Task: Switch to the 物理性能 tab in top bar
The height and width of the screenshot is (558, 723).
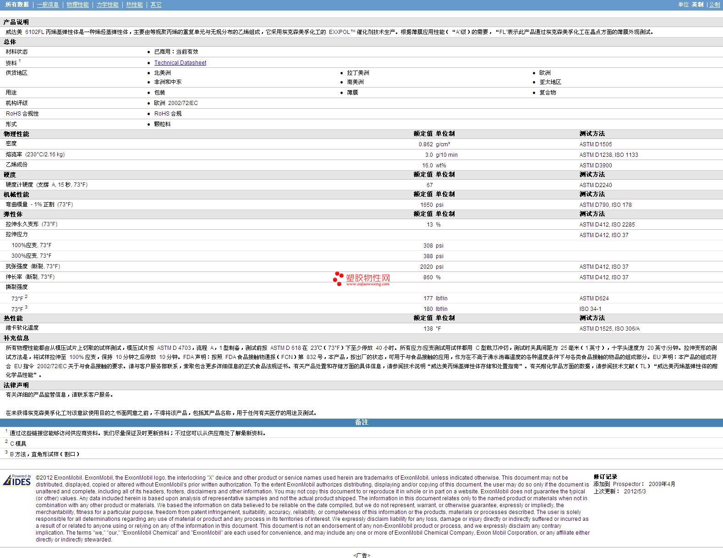Action: click(x=78, y=5)
